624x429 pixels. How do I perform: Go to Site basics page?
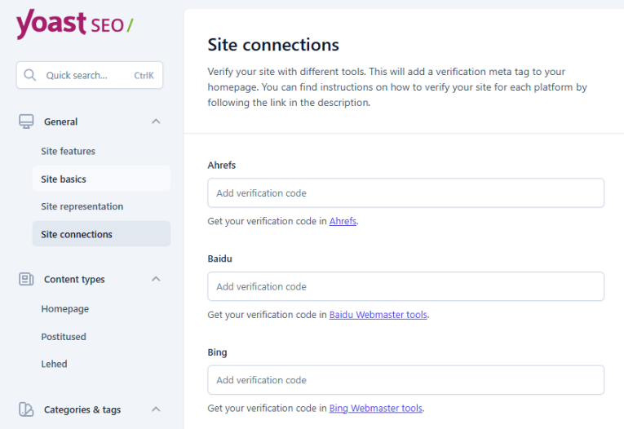64,179
